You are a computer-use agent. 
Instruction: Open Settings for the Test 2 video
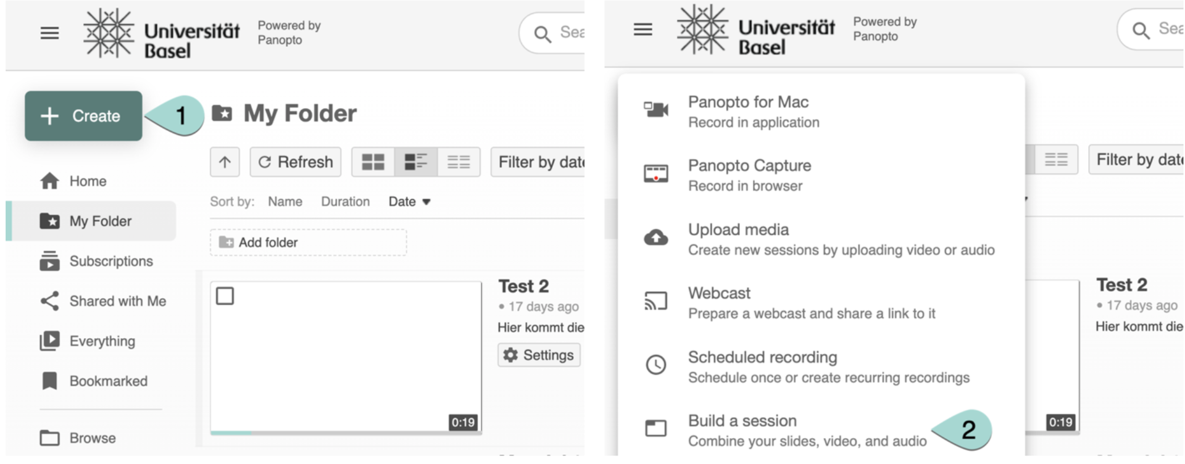539,355
